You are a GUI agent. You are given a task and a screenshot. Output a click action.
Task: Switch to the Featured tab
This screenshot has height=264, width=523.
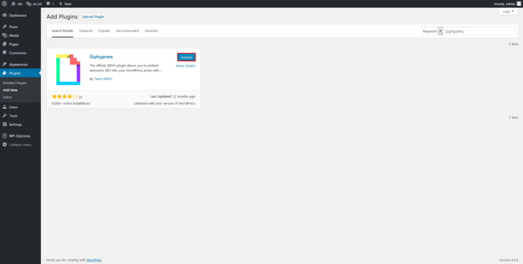(x=86, y=31)
